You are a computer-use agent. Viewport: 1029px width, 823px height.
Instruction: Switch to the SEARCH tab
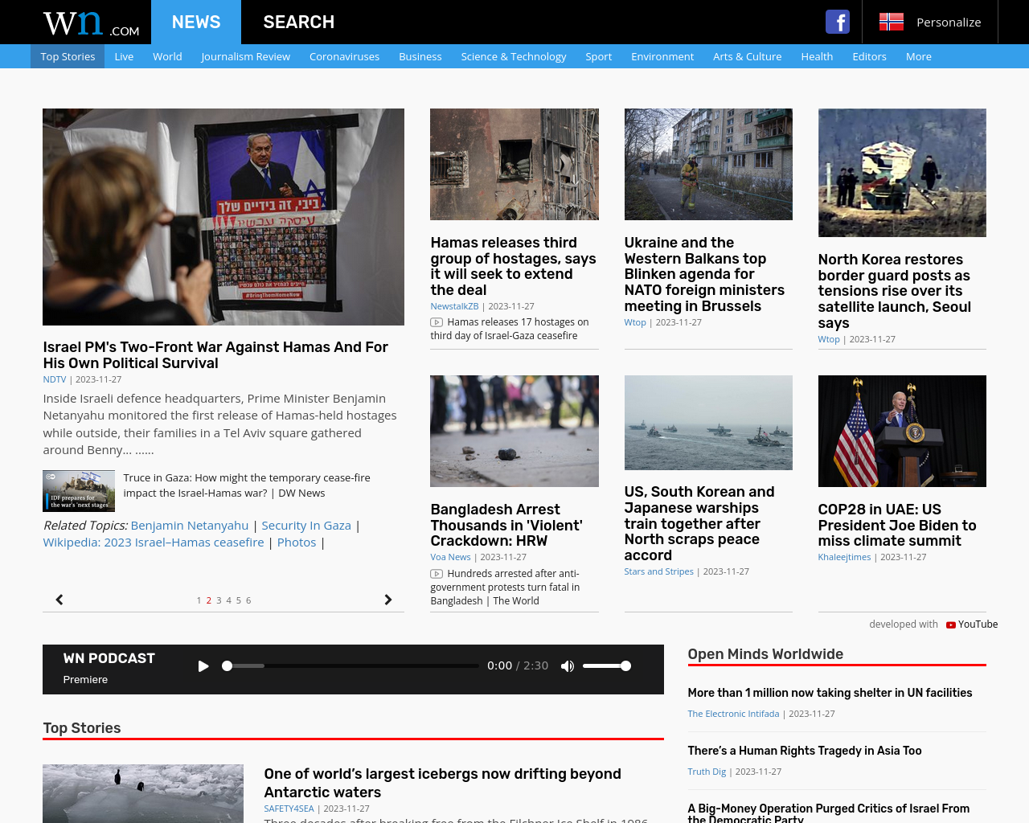click(299, 22)
